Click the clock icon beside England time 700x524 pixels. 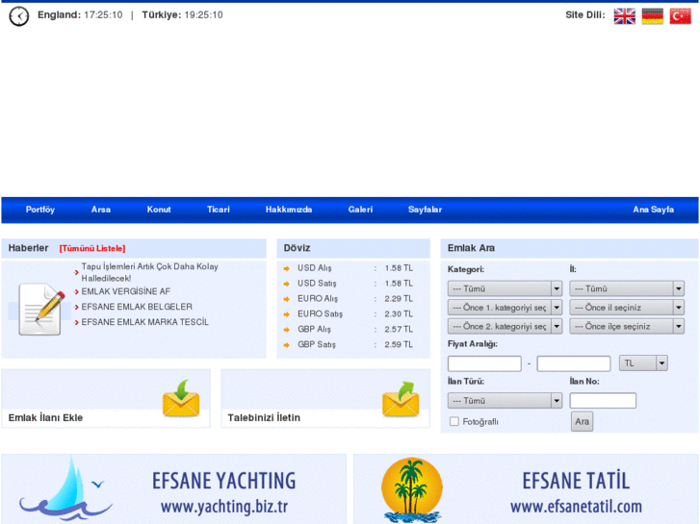(18, 15)
